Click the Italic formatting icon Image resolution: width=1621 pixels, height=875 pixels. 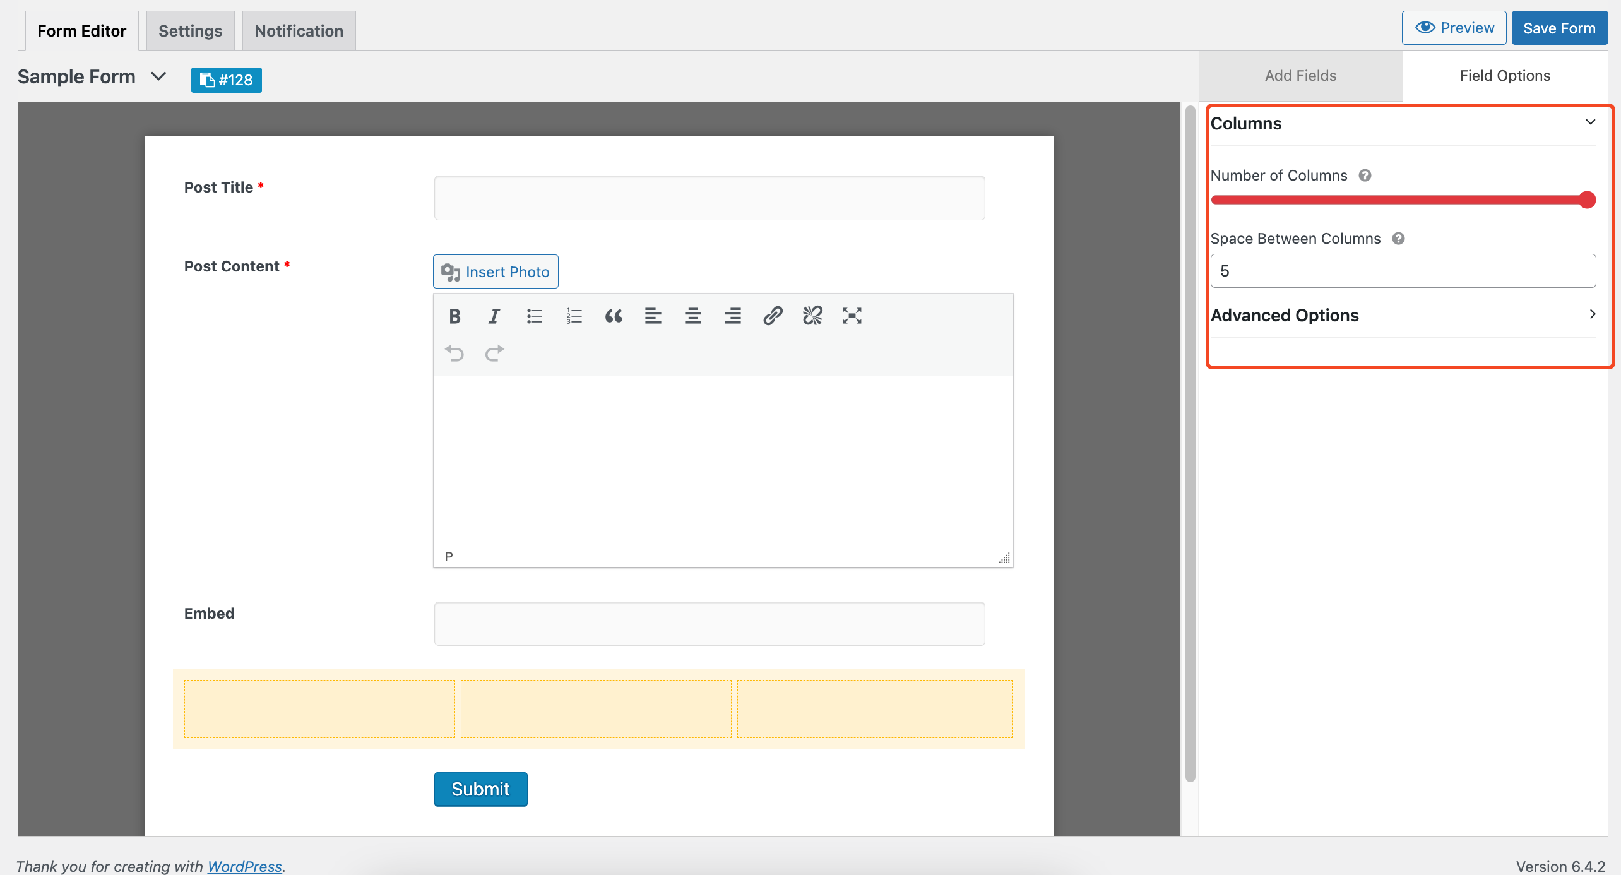click(x=493, y=316)
